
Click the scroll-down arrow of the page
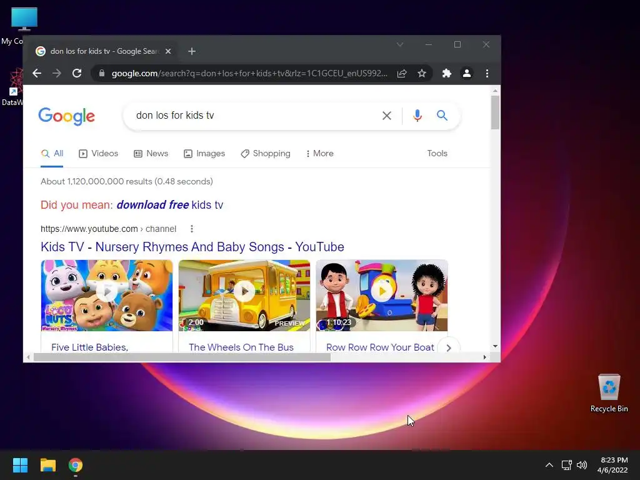pyautogui.click(x=495, y=346)
